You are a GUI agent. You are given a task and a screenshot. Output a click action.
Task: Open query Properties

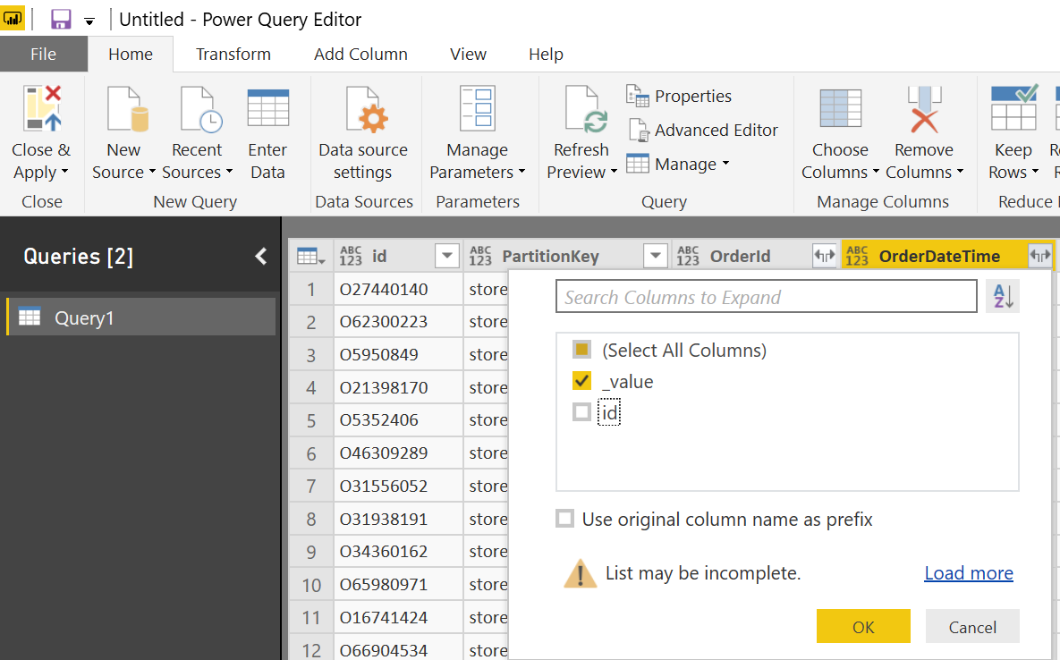pos(680,96)
